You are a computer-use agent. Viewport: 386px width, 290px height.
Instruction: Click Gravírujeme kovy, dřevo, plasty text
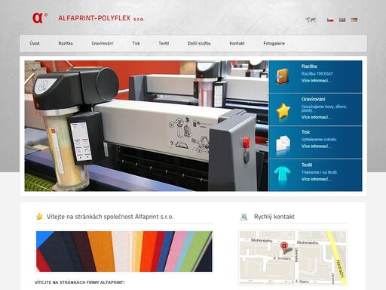[324, 109]
